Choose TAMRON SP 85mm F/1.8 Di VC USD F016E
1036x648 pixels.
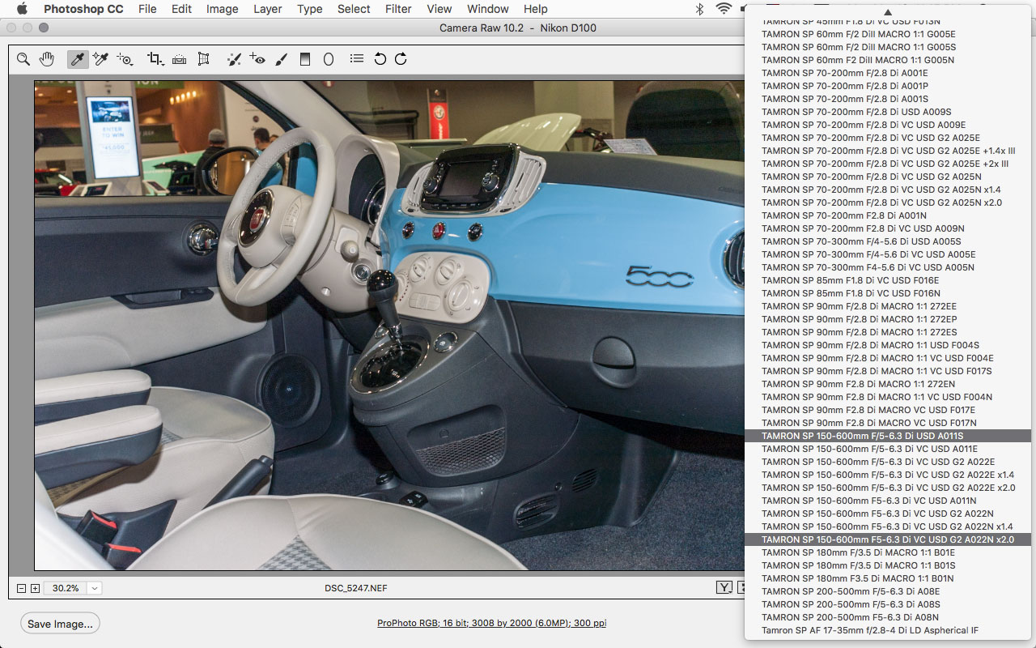pyautogui.click(x=888, y=280)
